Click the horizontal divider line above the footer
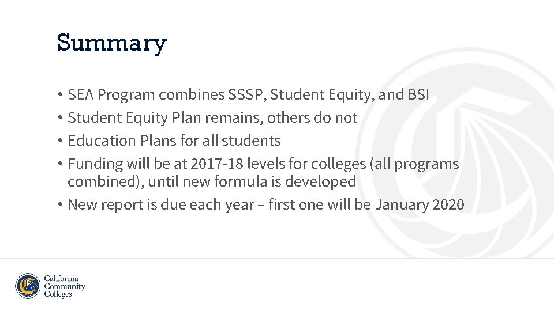Viewport: 554px width, 311px height. [277, 259]
